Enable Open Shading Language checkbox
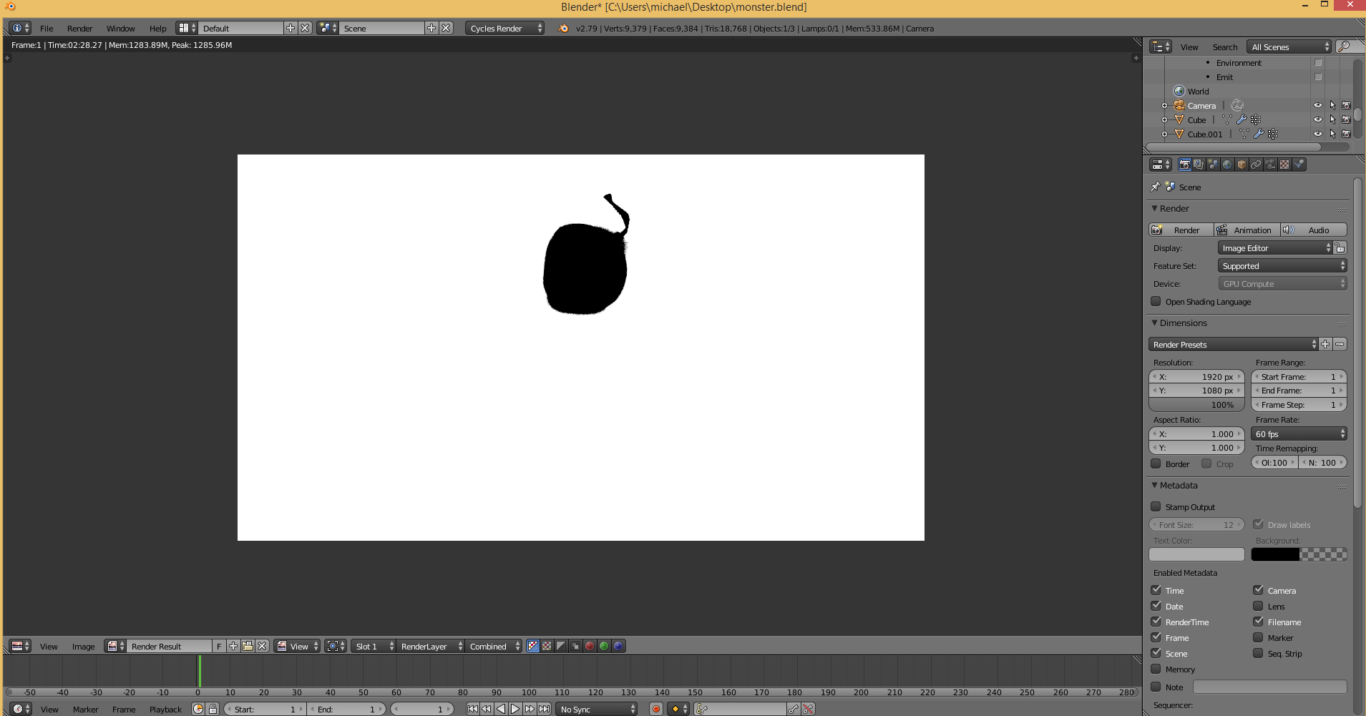This screenshot has width=1366, height=716. [x=1156, y=301]
